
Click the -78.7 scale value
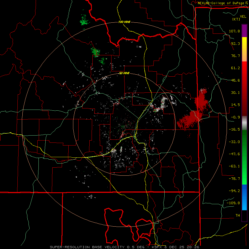point(234,179)
